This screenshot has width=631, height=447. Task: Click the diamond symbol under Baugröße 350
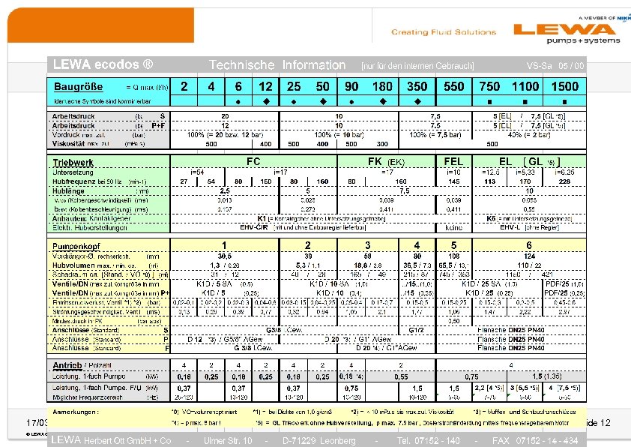[x=417, y=101]
